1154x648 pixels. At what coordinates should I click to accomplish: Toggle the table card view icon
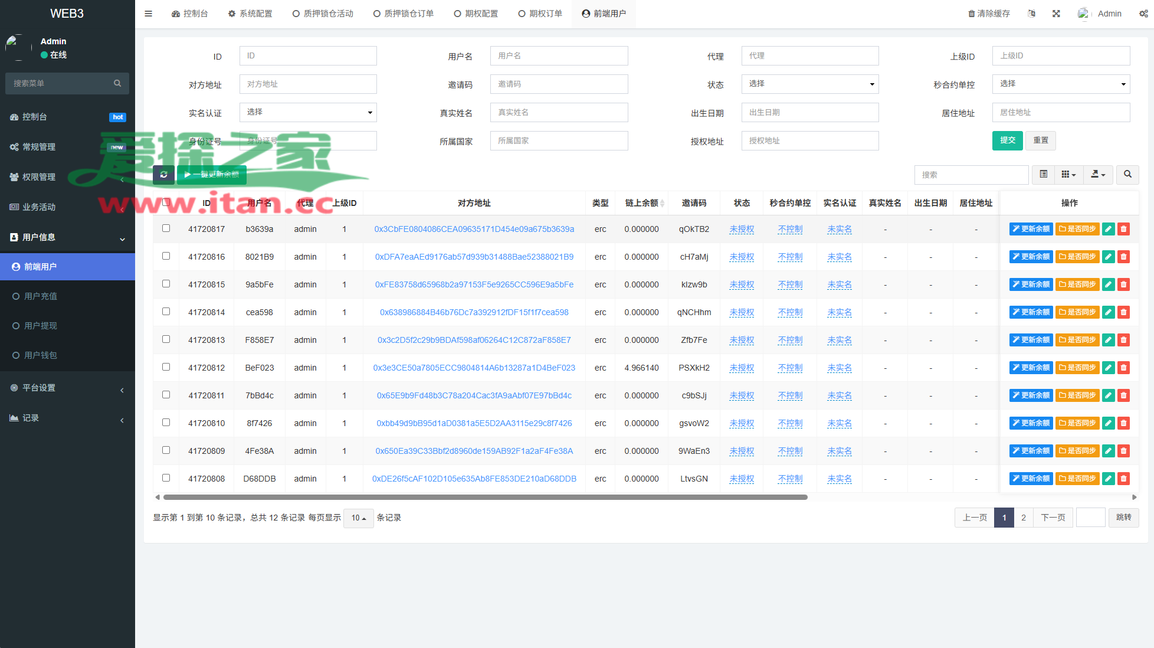coord(1043,175)
